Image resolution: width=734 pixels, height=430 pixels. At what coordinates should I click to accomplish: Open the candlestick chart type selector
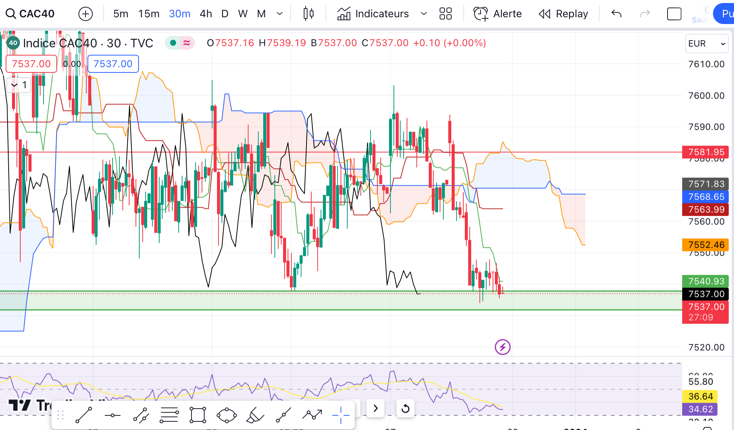[308, 14]
